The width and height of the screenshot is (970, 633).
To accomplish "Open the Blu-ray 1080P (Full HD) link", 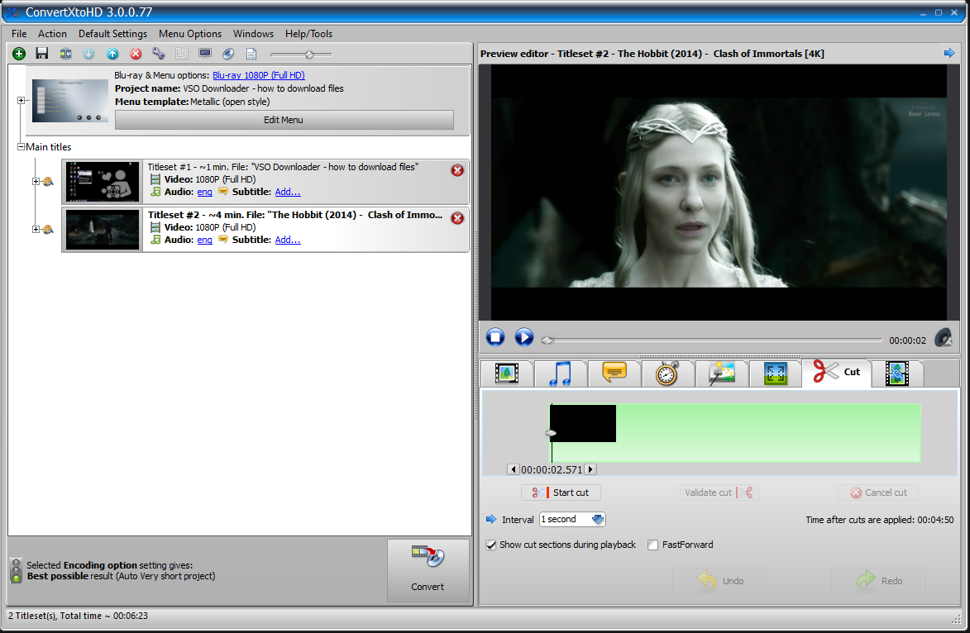I will click(259, 75).
